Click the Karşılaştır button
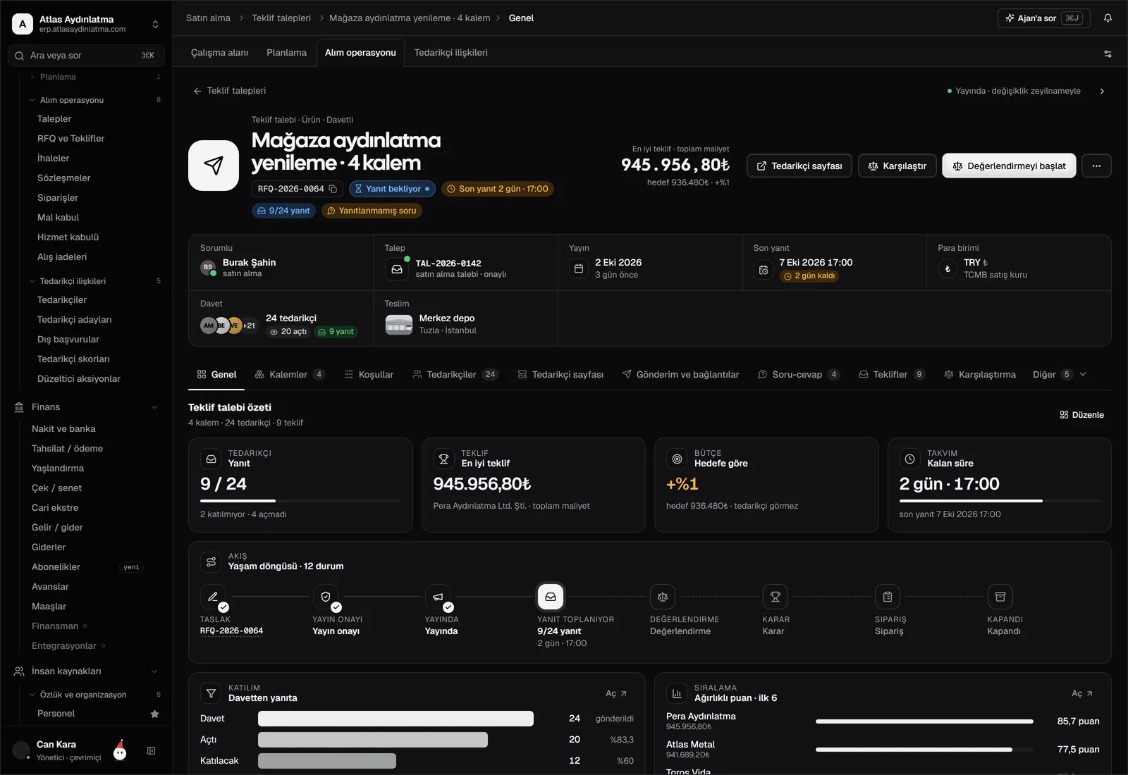 coord(897,166)
